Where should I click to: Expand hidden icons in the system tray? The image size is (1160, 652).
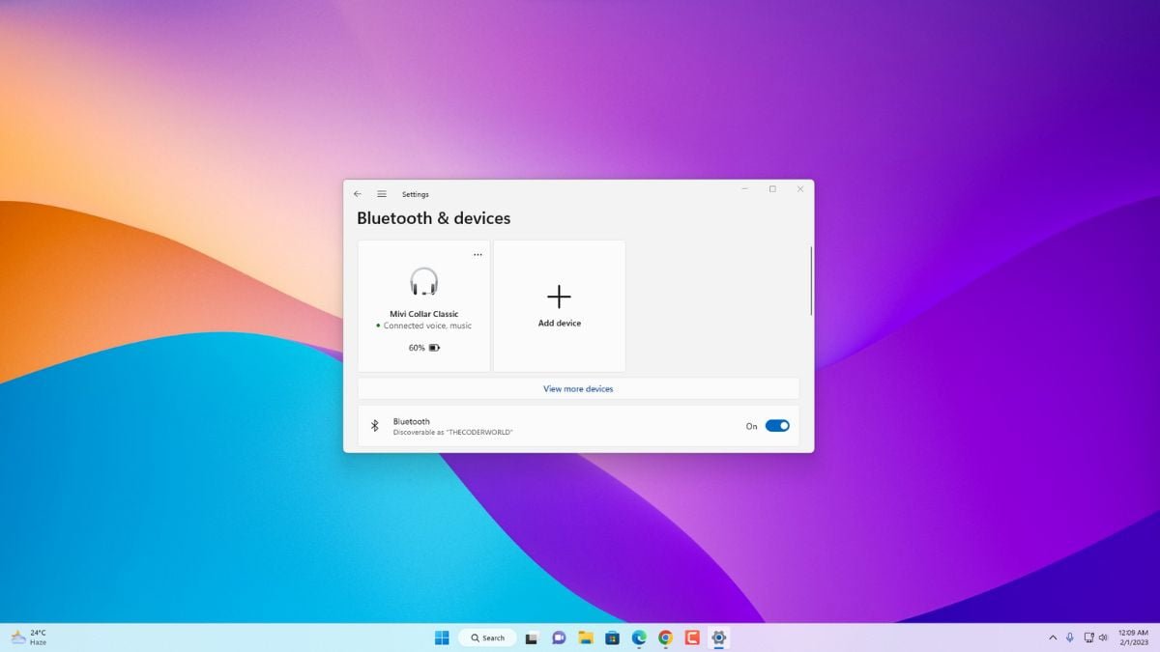point(1053,638)
